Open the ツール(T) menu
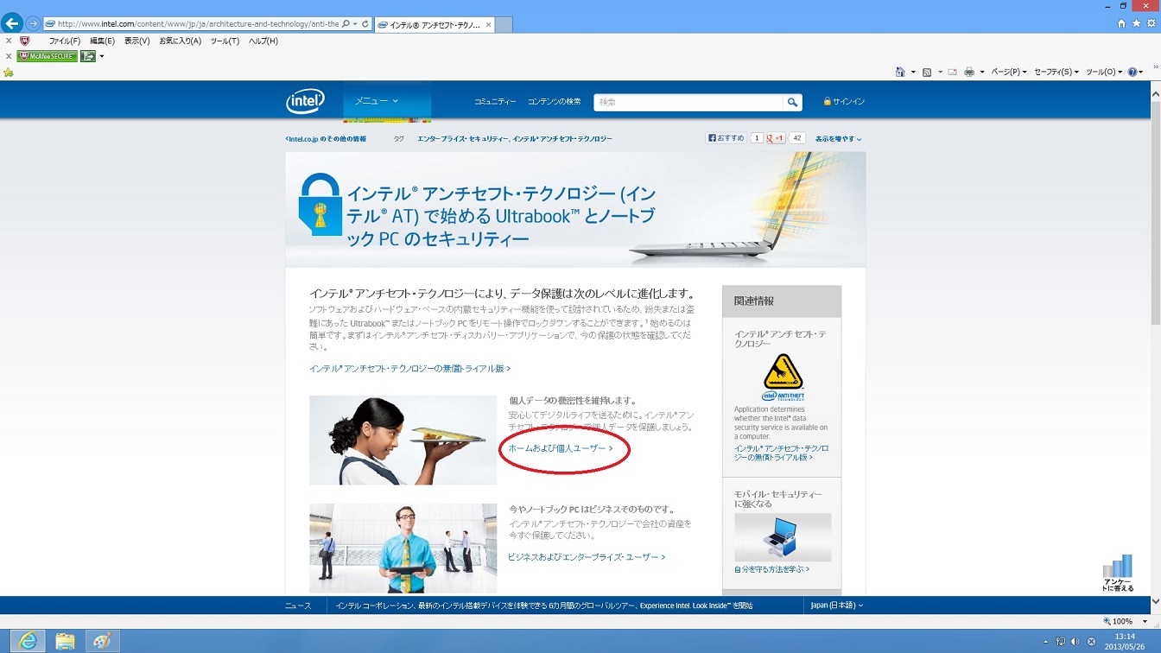The width and height of the screenshot is (1161, 653). [225, 41]
